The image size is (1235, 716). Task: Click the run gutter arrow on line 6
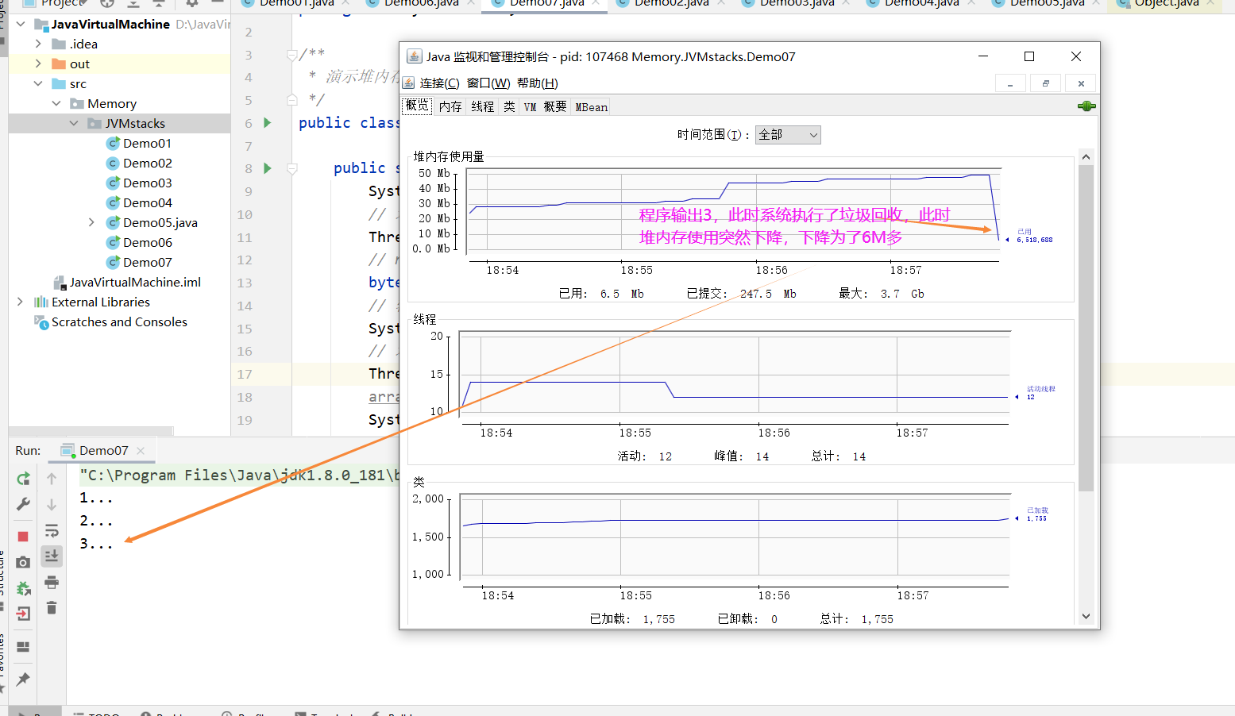point(268,123)
